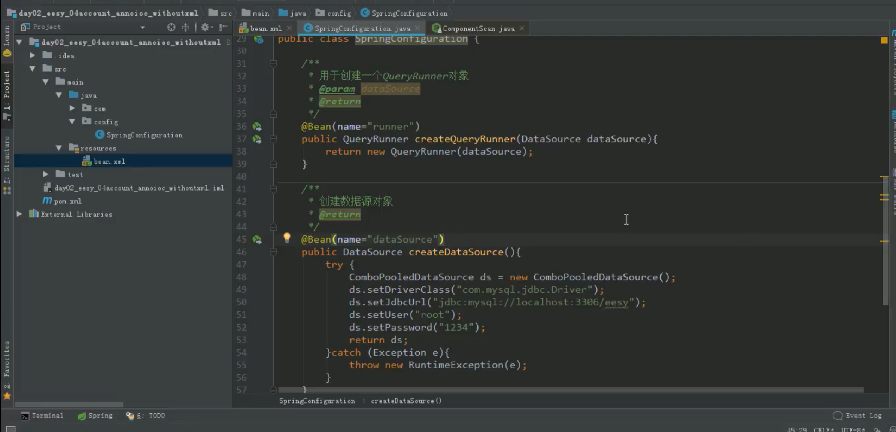Click the Spring bean gutter icon on line 36

click(x=257, y=127)
